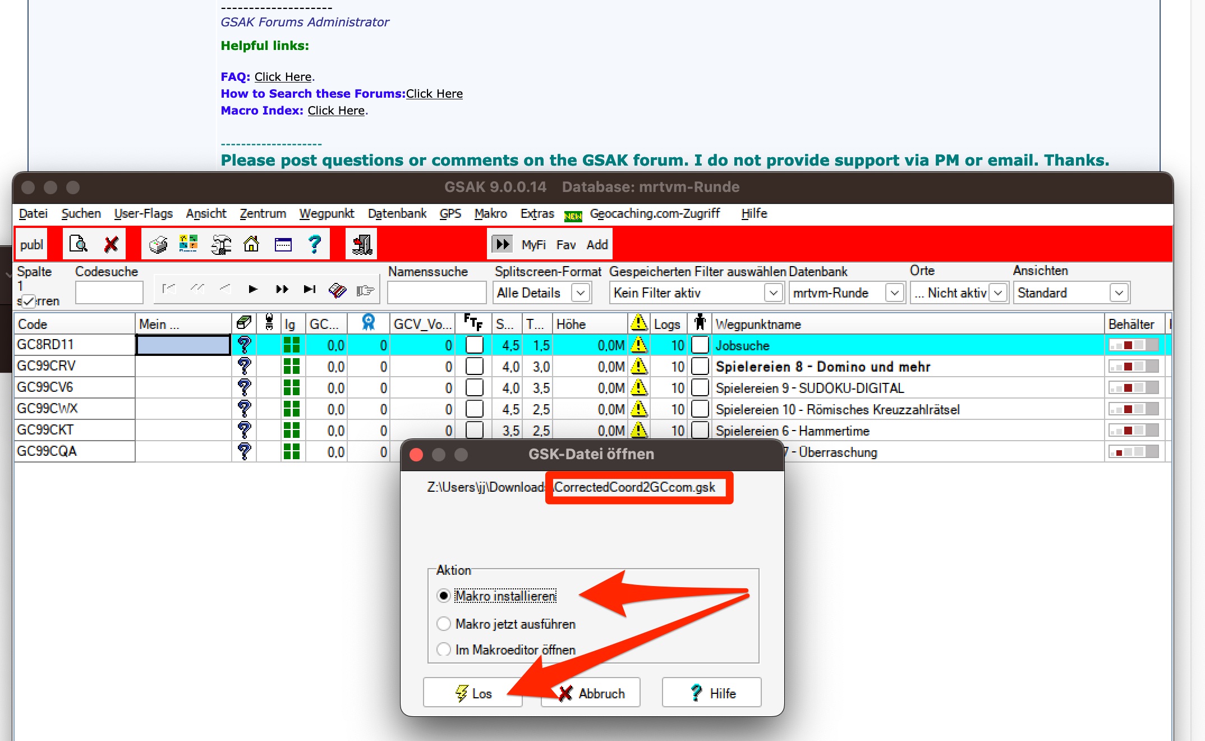This screenshot has width=1205, height=741.
Task: Click the green grid icon in the GC99CKT row
Action: coord(292,430)
